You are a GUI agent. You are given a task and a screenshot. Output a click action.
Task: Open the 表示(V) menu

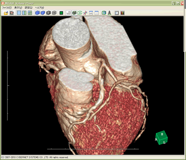(x=18, y=8)
